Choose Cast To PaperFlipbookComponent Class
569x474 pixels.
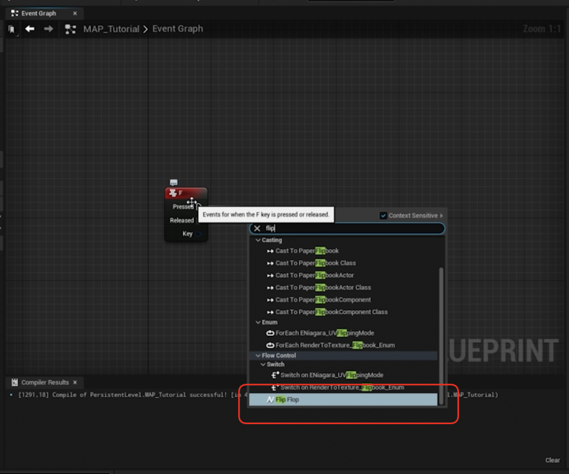coord(331,312)
